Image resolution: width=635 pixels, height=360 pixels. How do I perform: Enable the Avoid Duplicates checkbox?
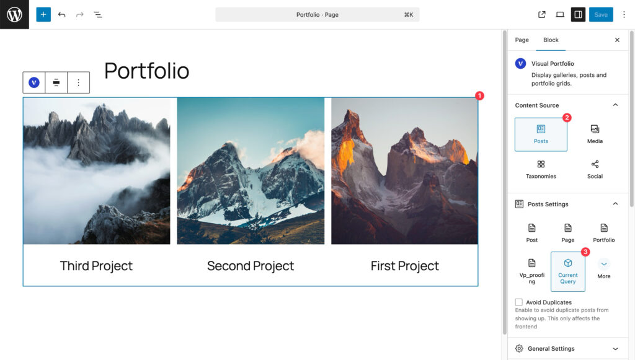tap(519, 302)
